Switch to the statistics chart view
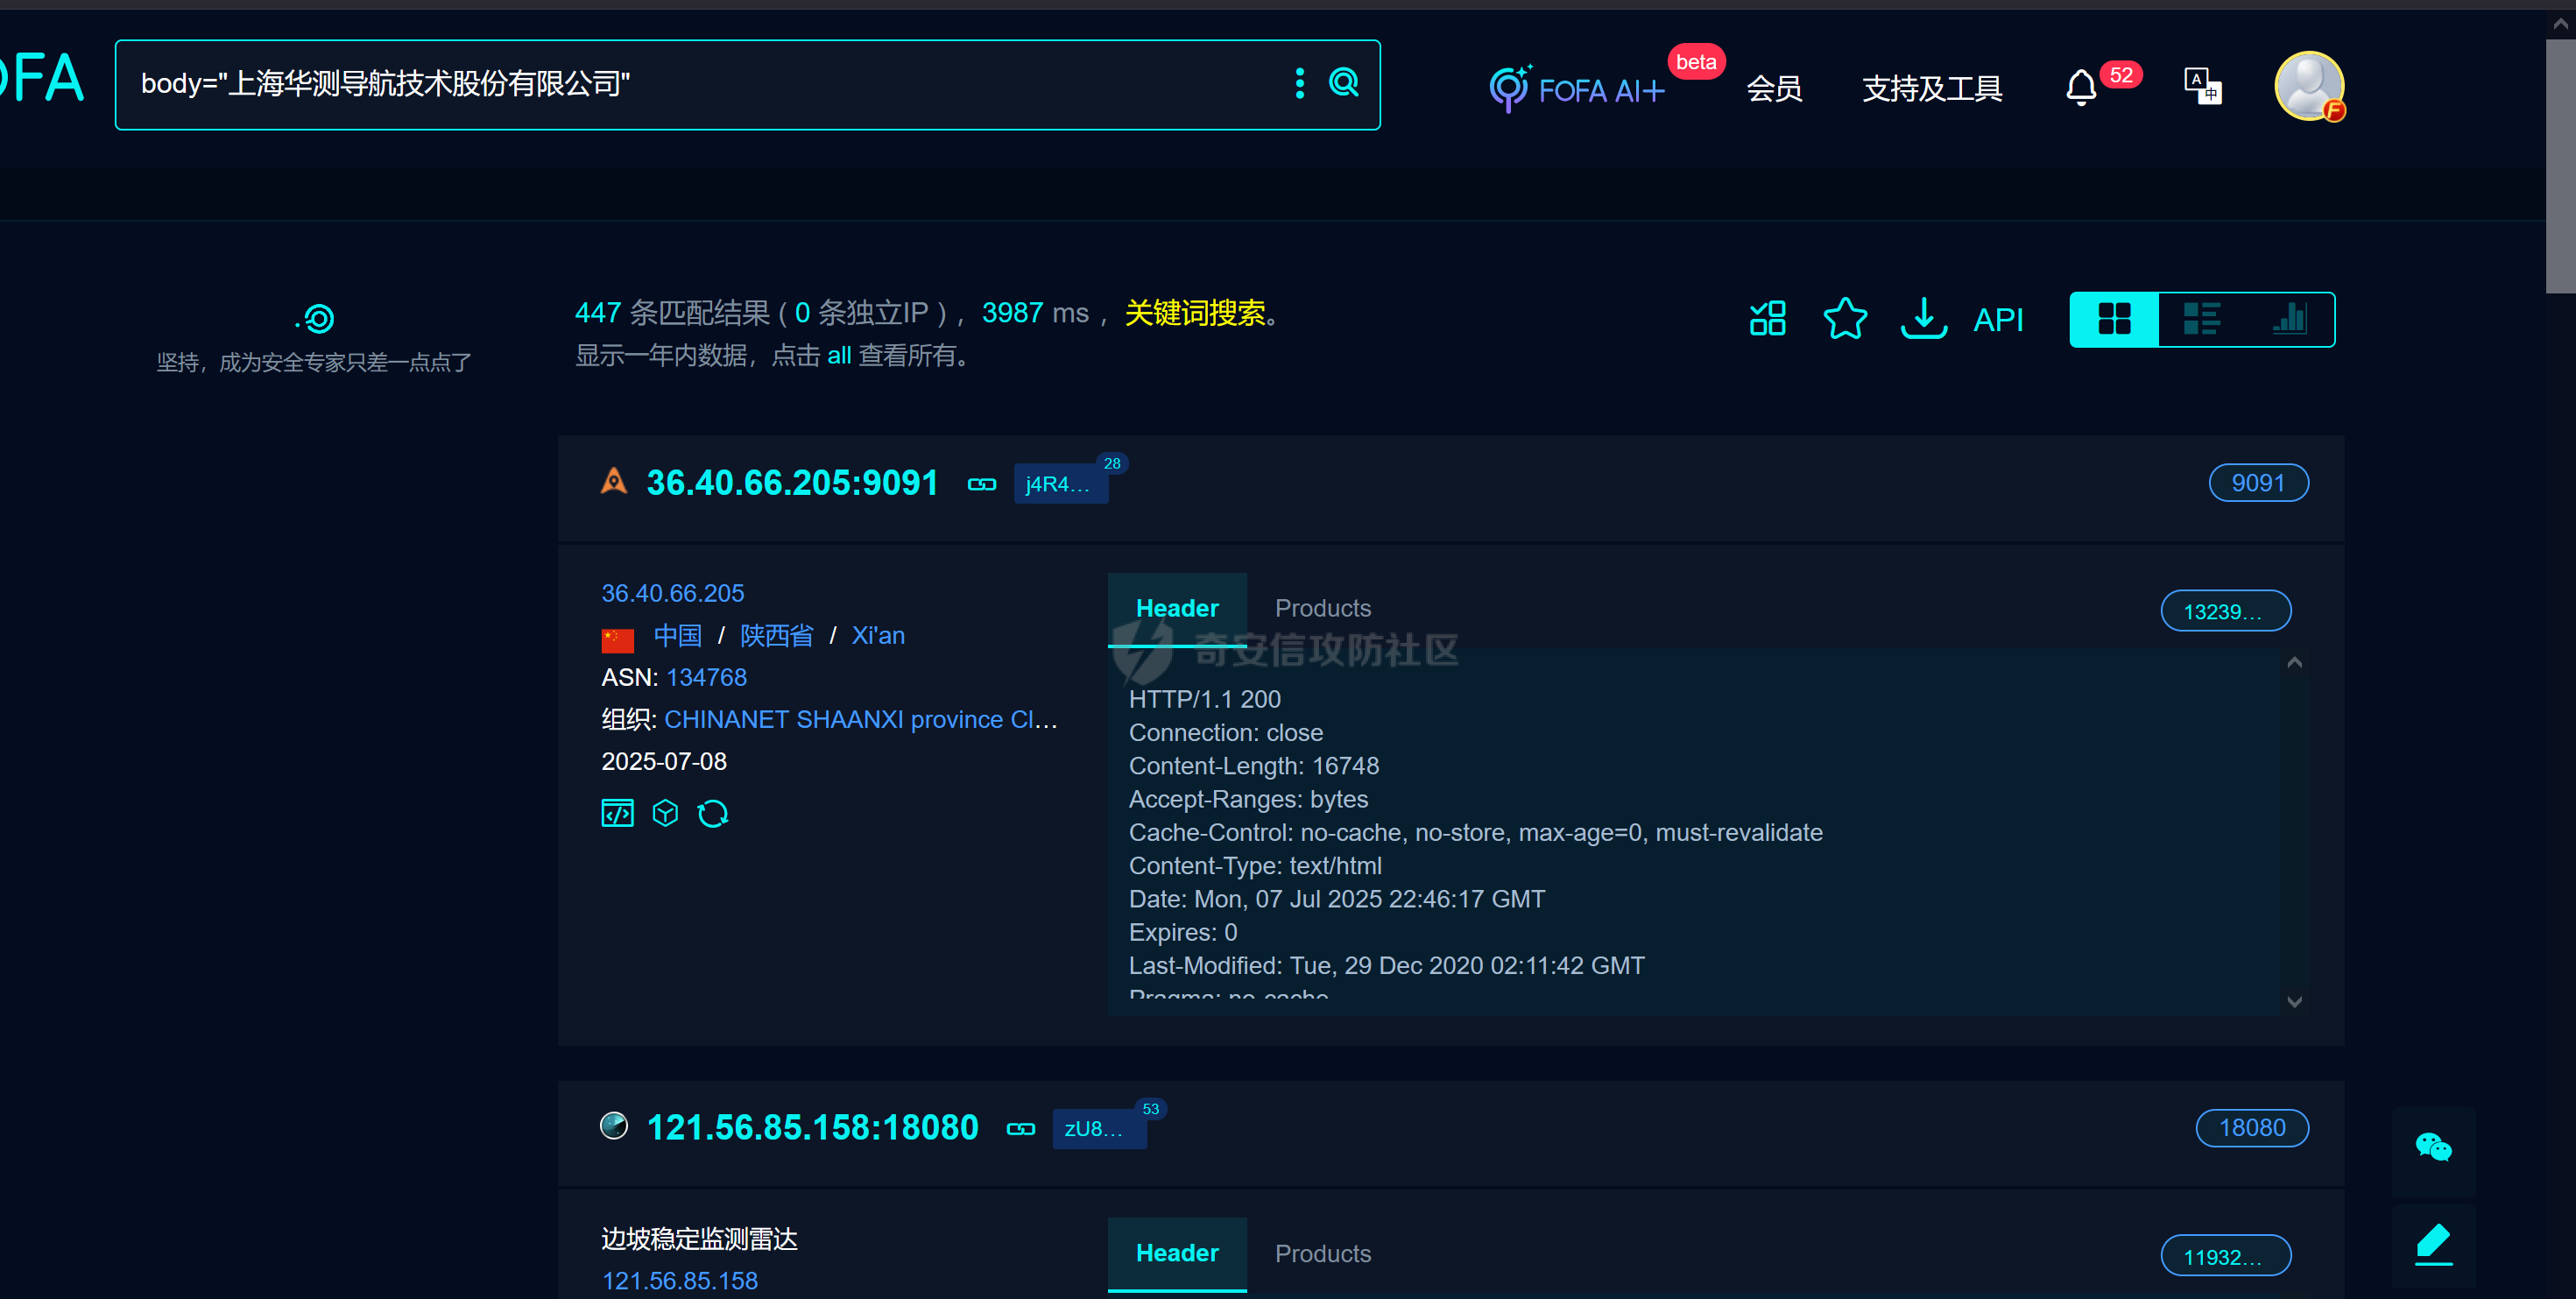 (2289, 320)
